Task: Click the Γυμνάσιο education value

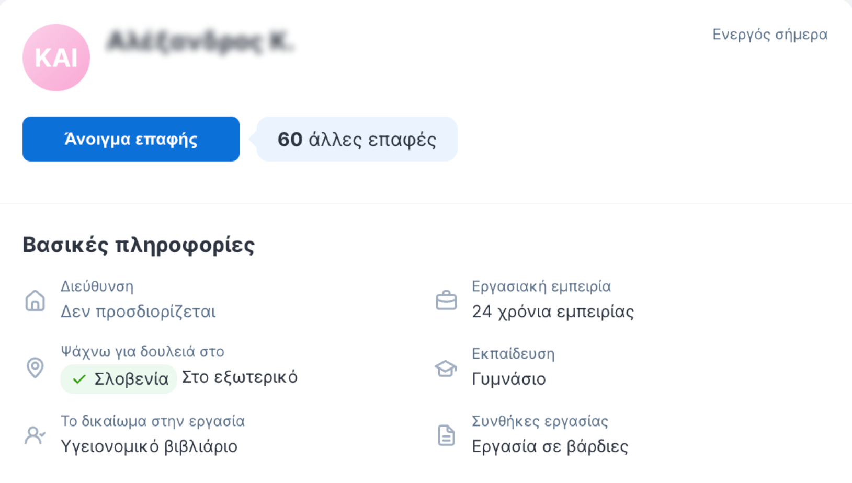Action: point(509,379)
